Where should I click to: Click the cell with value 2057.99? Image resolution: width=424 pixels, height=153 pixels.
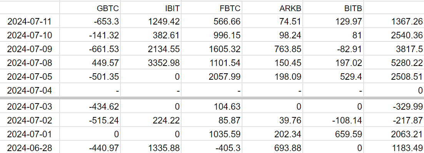click(212, 77)
